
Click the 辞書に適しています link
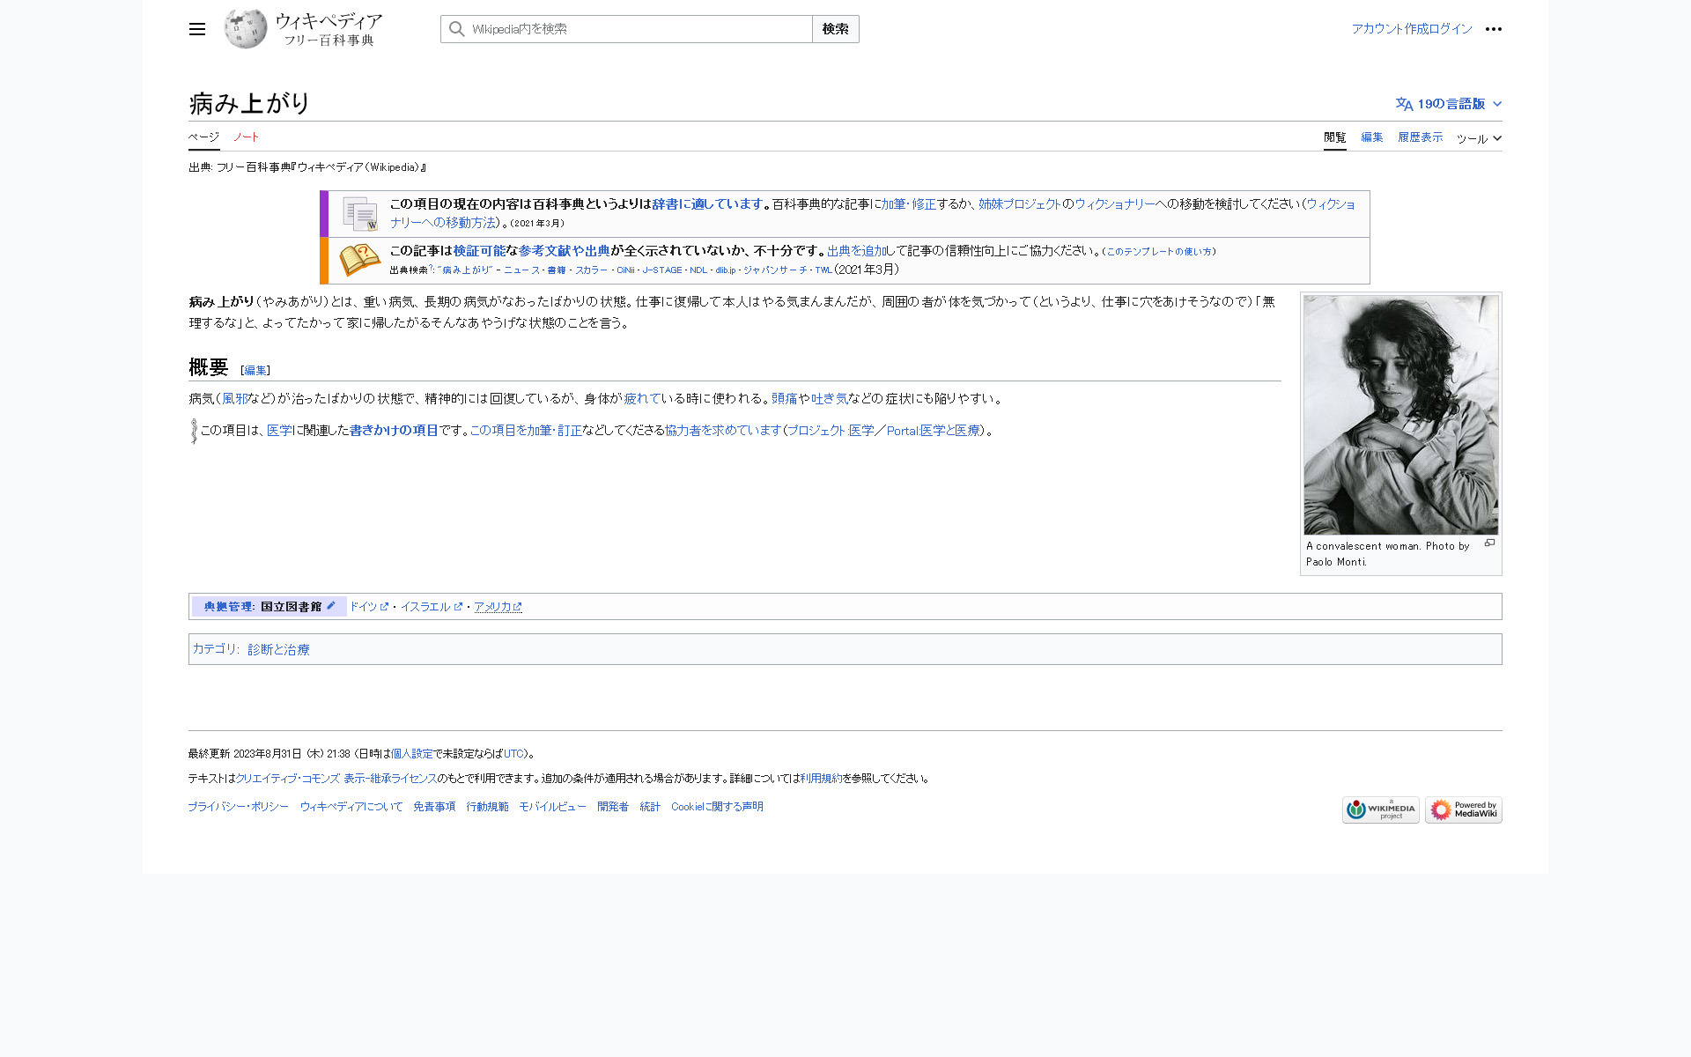tap(707, 204)
